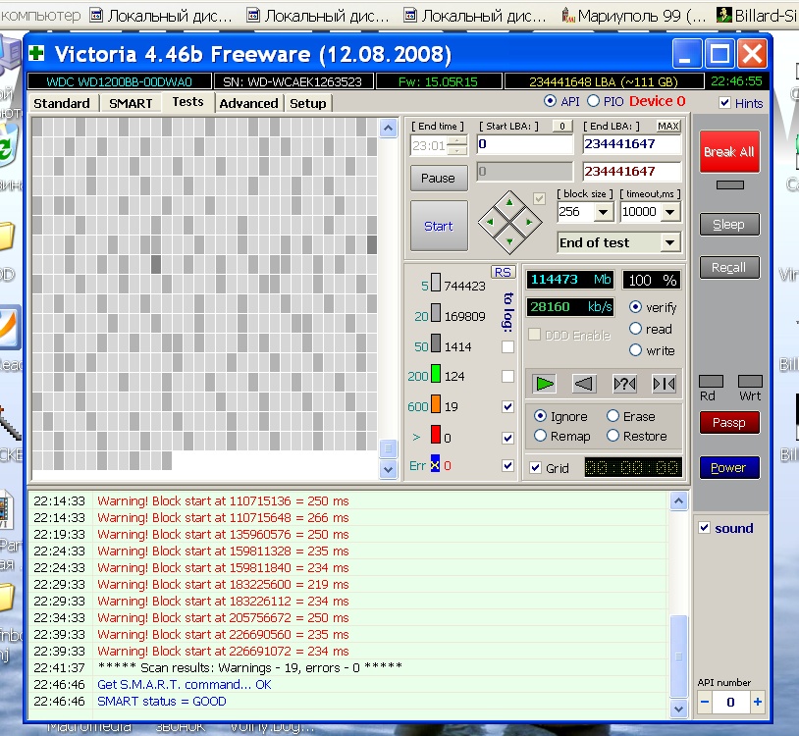Image resolution: width=799 pixels, height=736 pixels.
Task: Click the reverse scan arrow icon
Action: pos(584,384)
